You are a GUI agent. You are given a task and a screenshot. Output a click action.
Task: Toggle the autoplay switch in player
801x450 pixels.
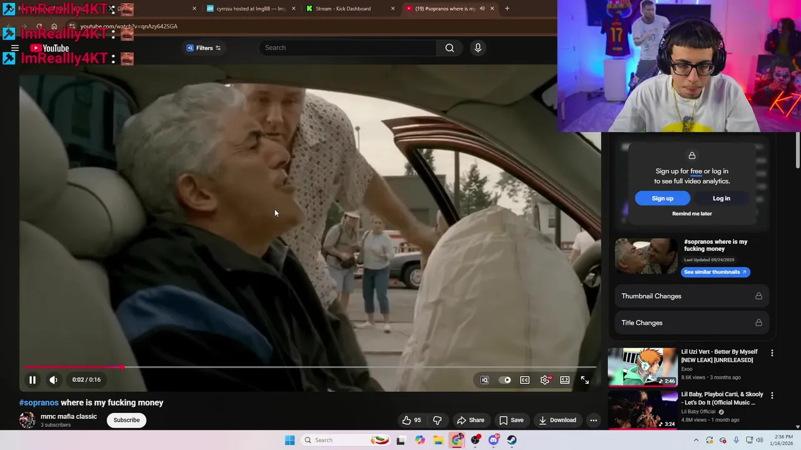504,380
